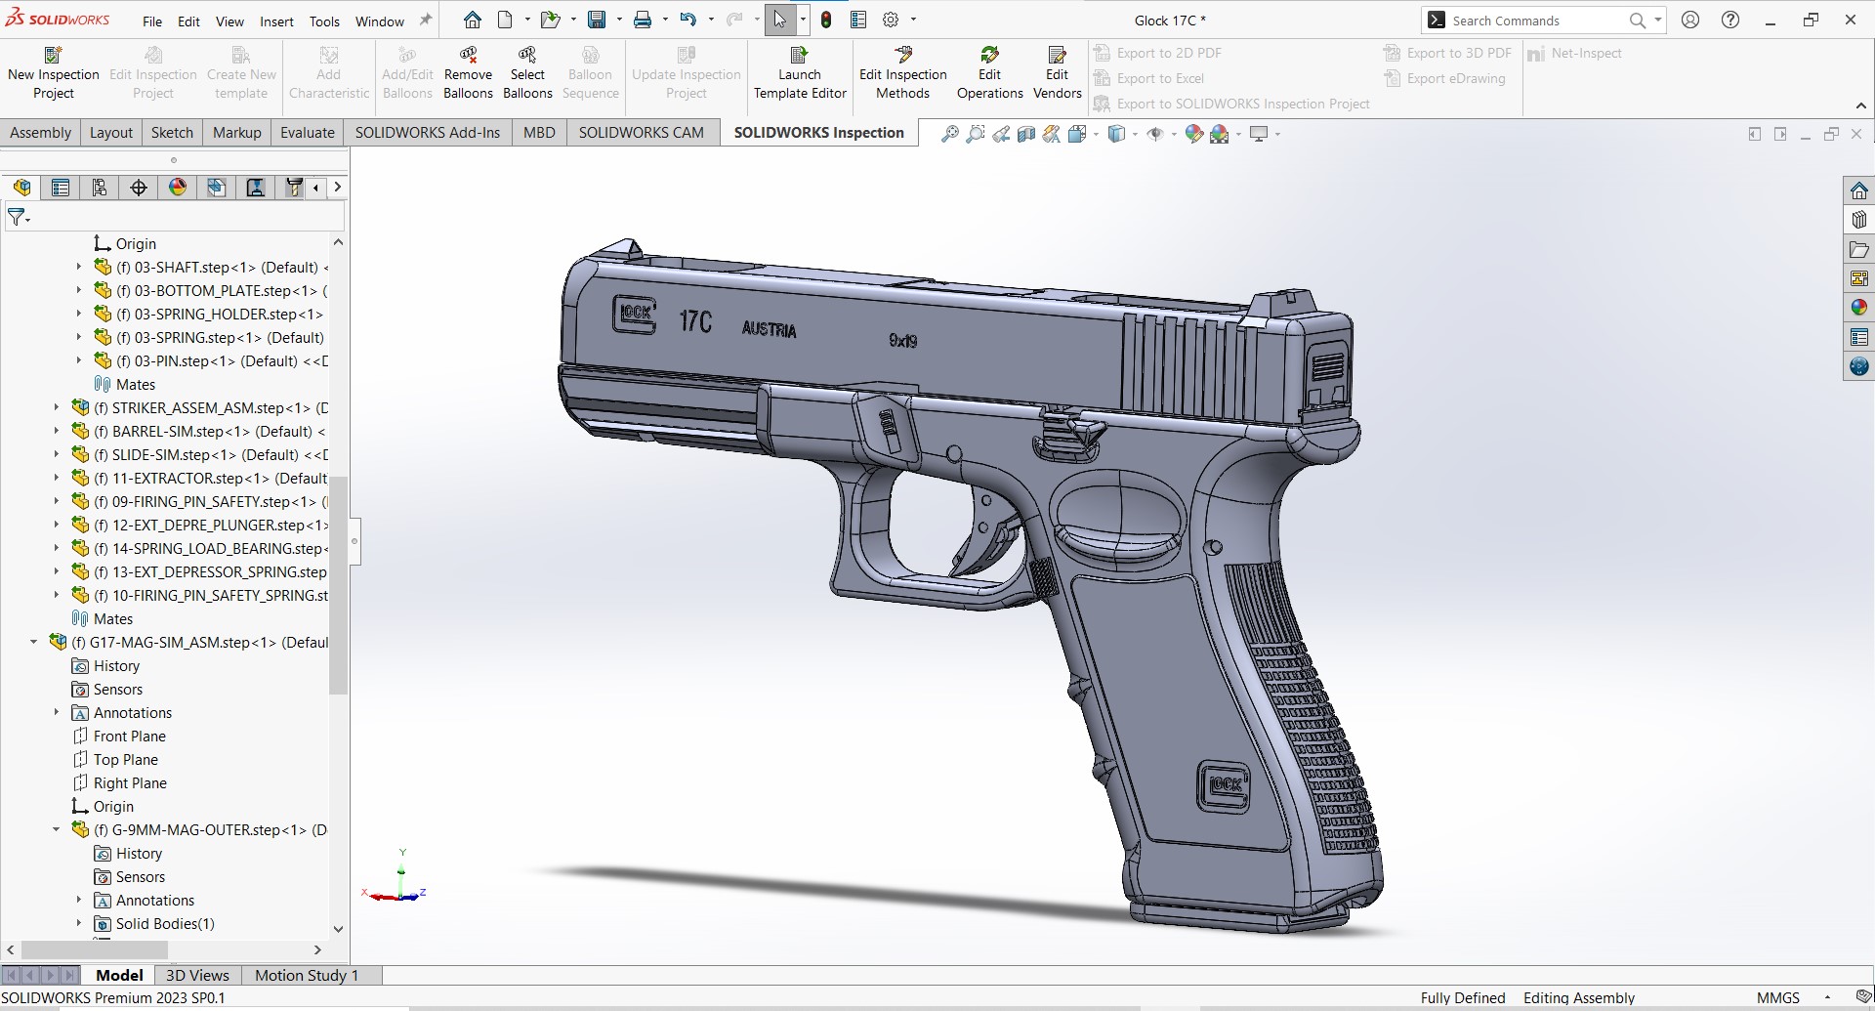Image resolution: width=1875 pixels, height=1011 pixels.
Task: Open DimXpertManager crosshair tab icon
Action: (139, 188)
